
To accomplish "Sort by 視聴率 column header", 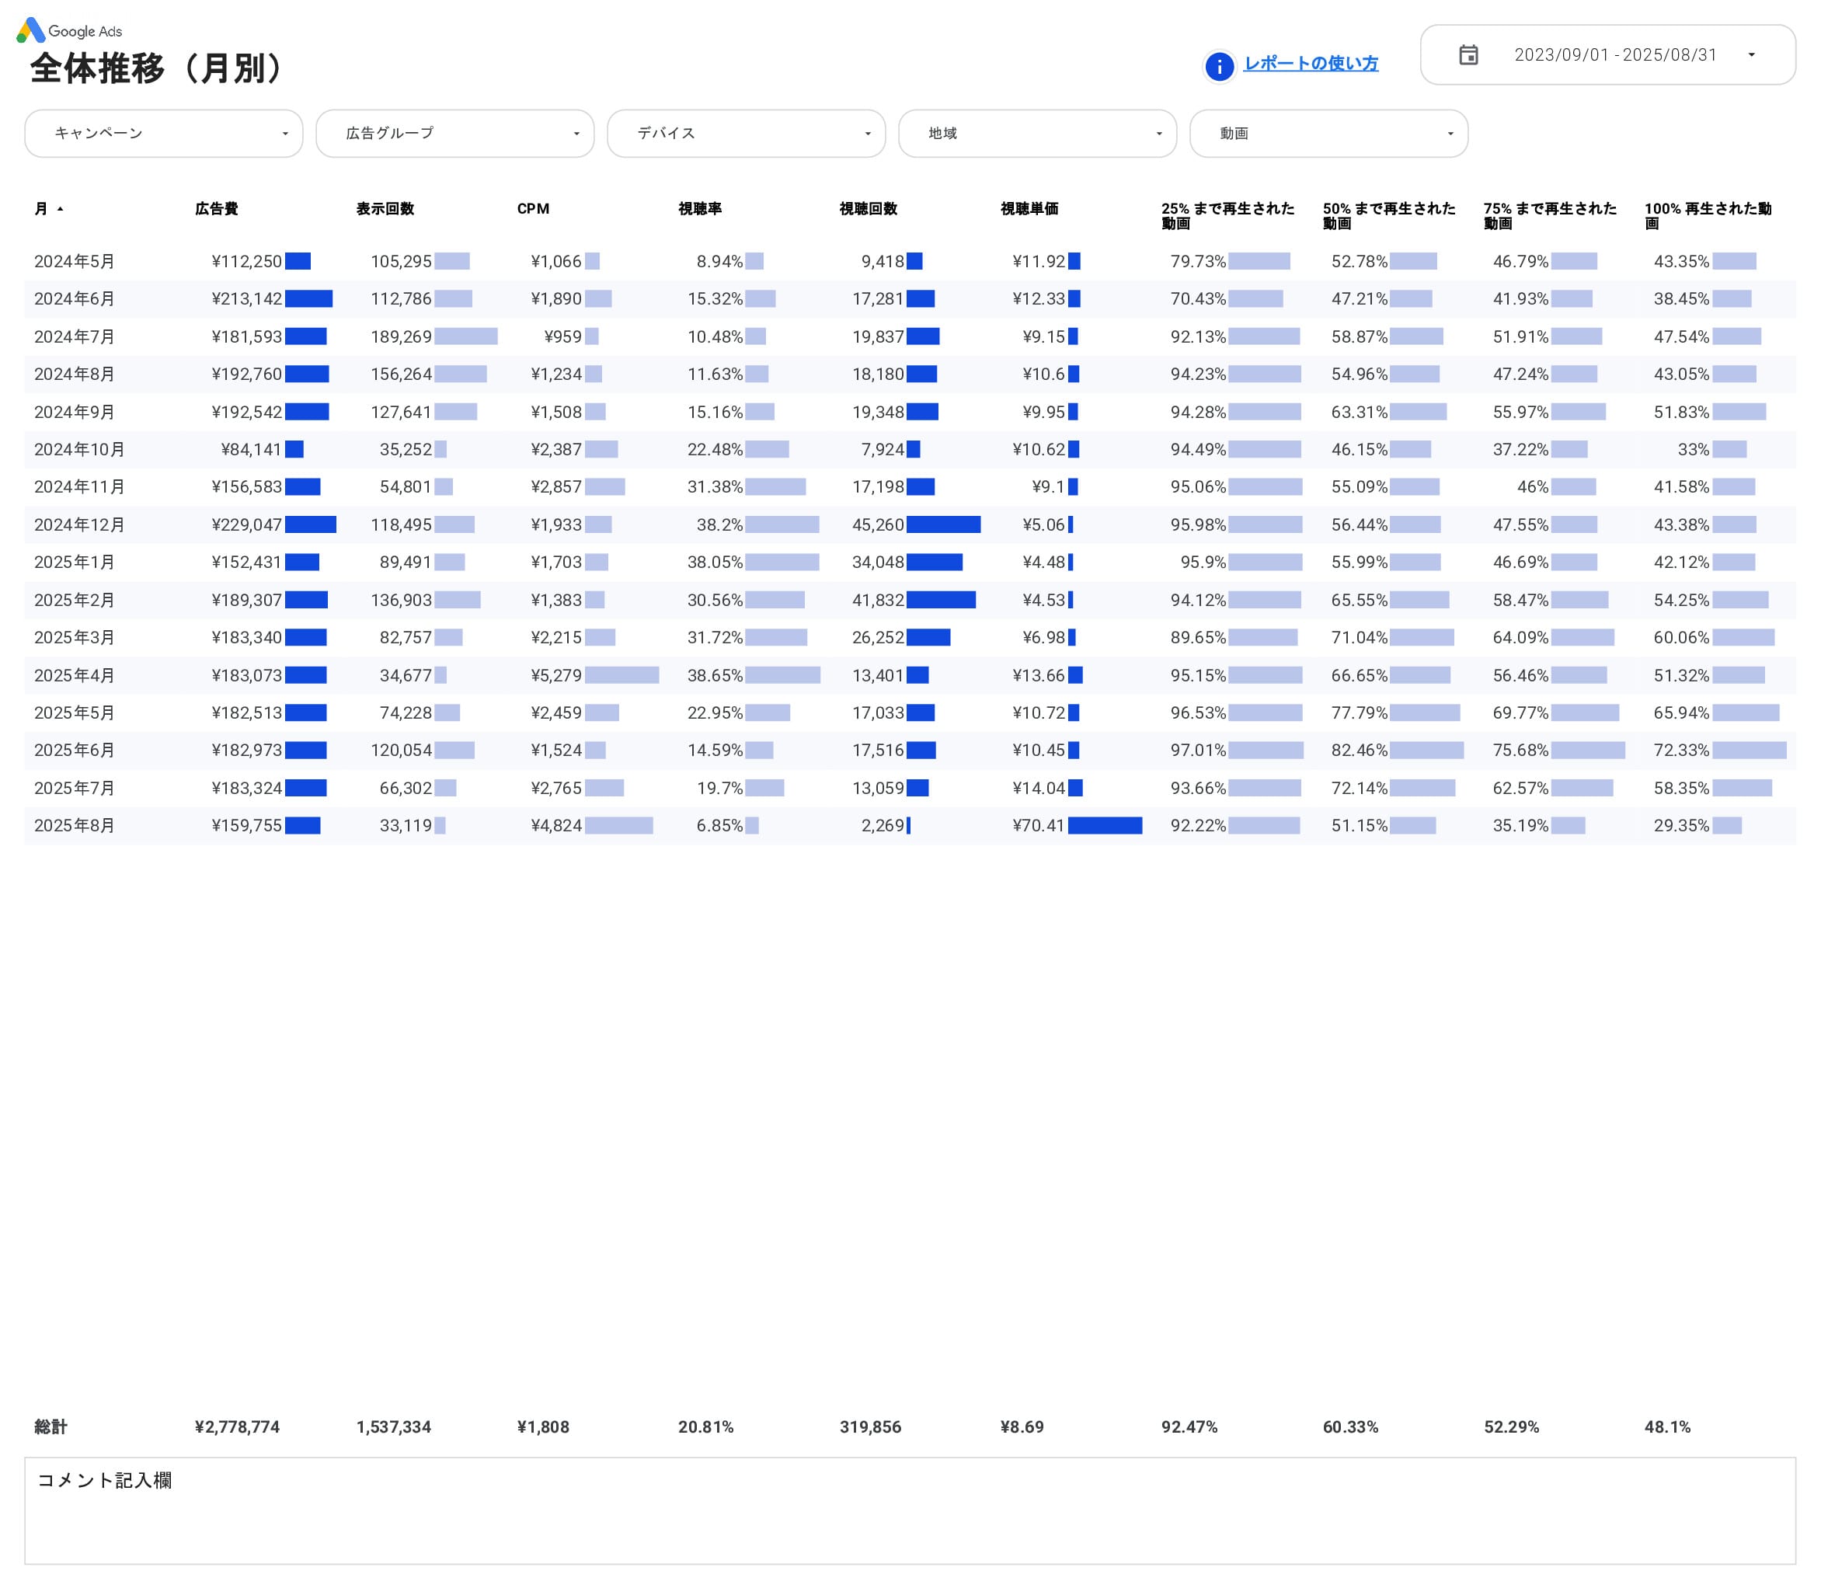I will click(699, 209).
